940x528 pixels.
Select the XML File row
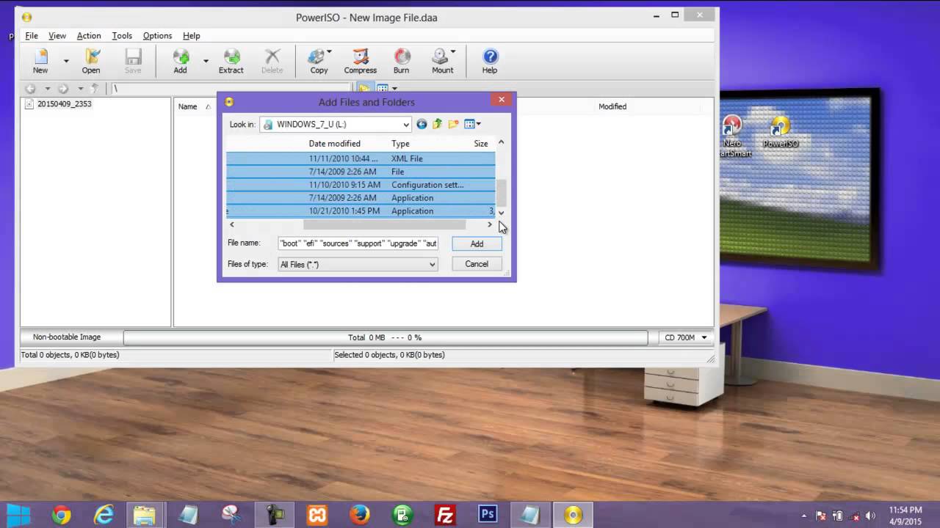pyautogui.click(x=361, y=158)
